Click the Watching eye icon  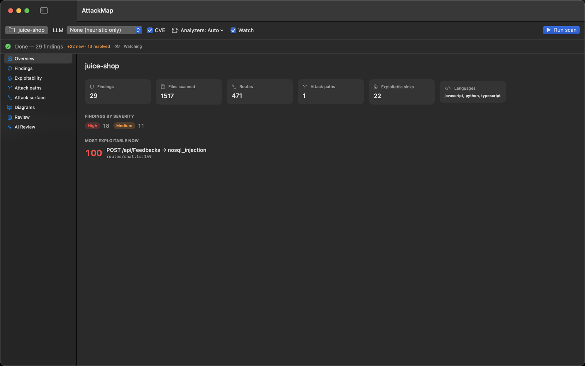pos(117,46)
